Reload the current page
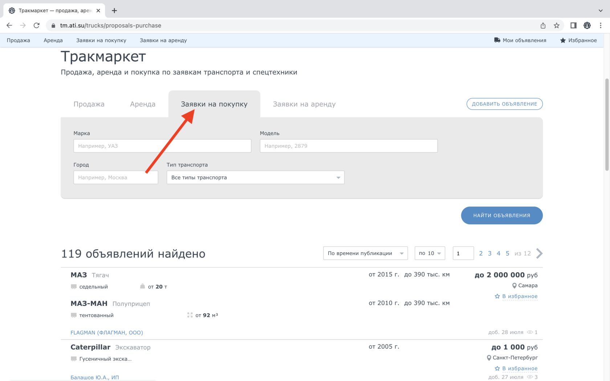610x381 pixels. pos(36,25)
